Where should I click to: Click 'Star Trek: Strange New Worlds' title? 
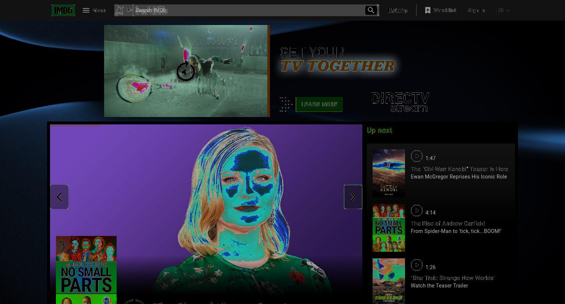pyautogui.click(x=452, y=278)
